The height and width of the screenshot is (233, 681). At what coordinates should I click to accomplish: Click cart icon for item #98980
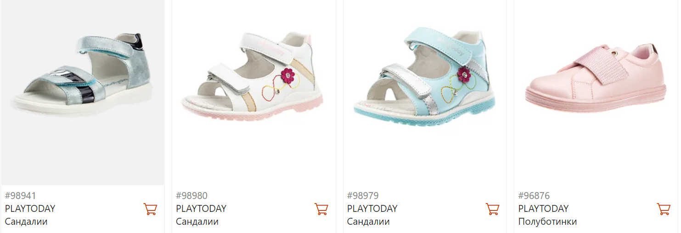click(x=321, y=209)
